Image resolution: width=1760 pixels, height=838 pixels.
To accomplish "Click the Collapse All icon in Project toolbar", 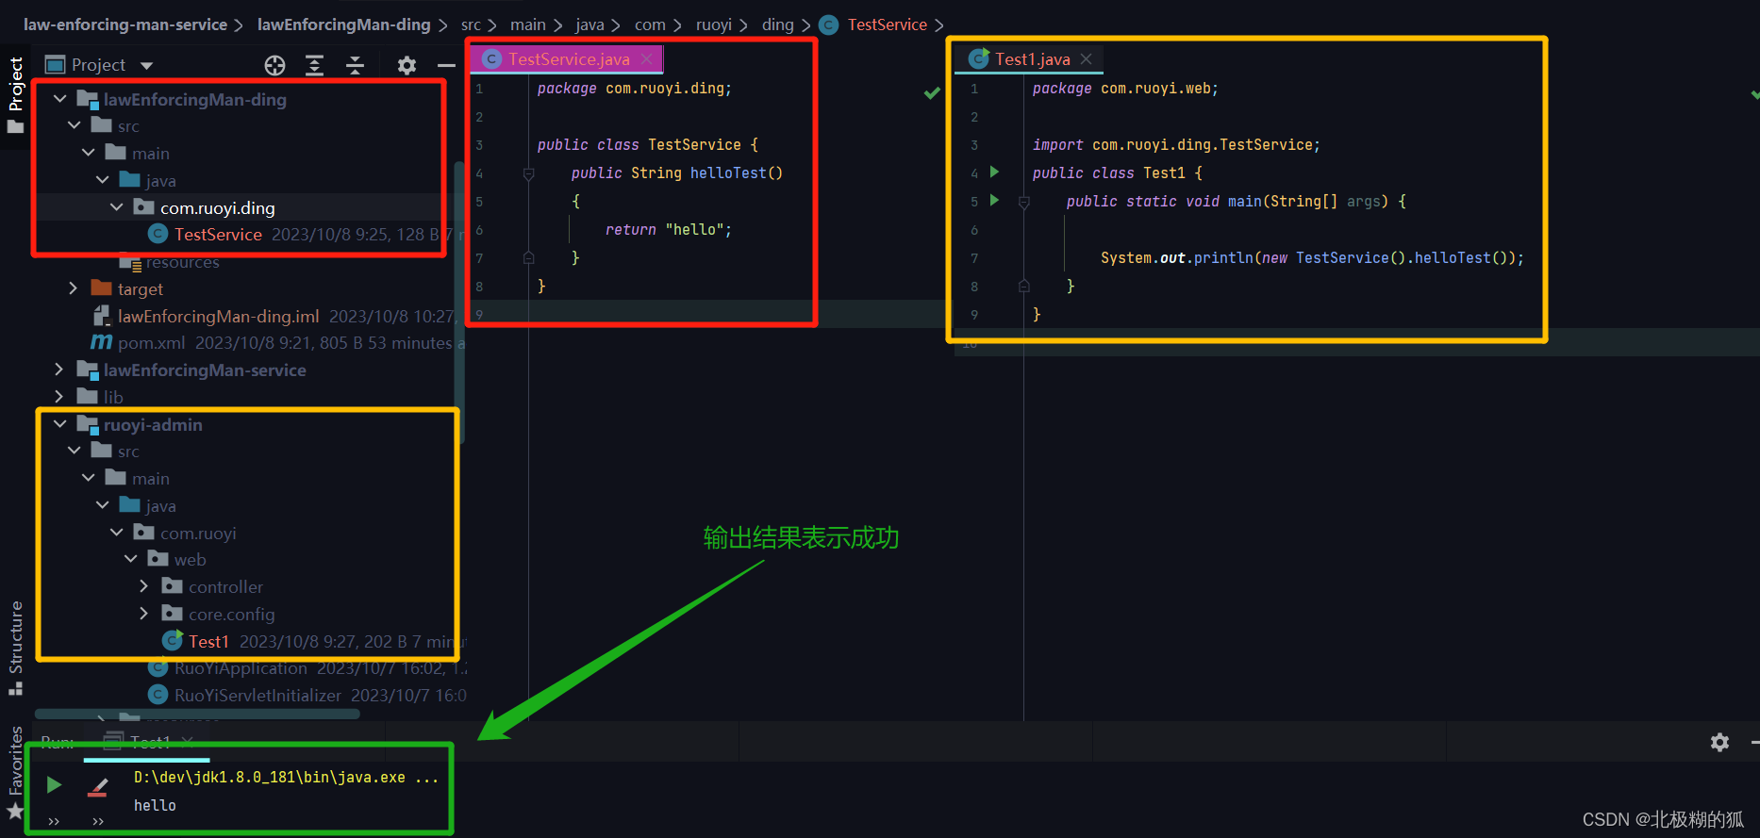I will 355,65.
